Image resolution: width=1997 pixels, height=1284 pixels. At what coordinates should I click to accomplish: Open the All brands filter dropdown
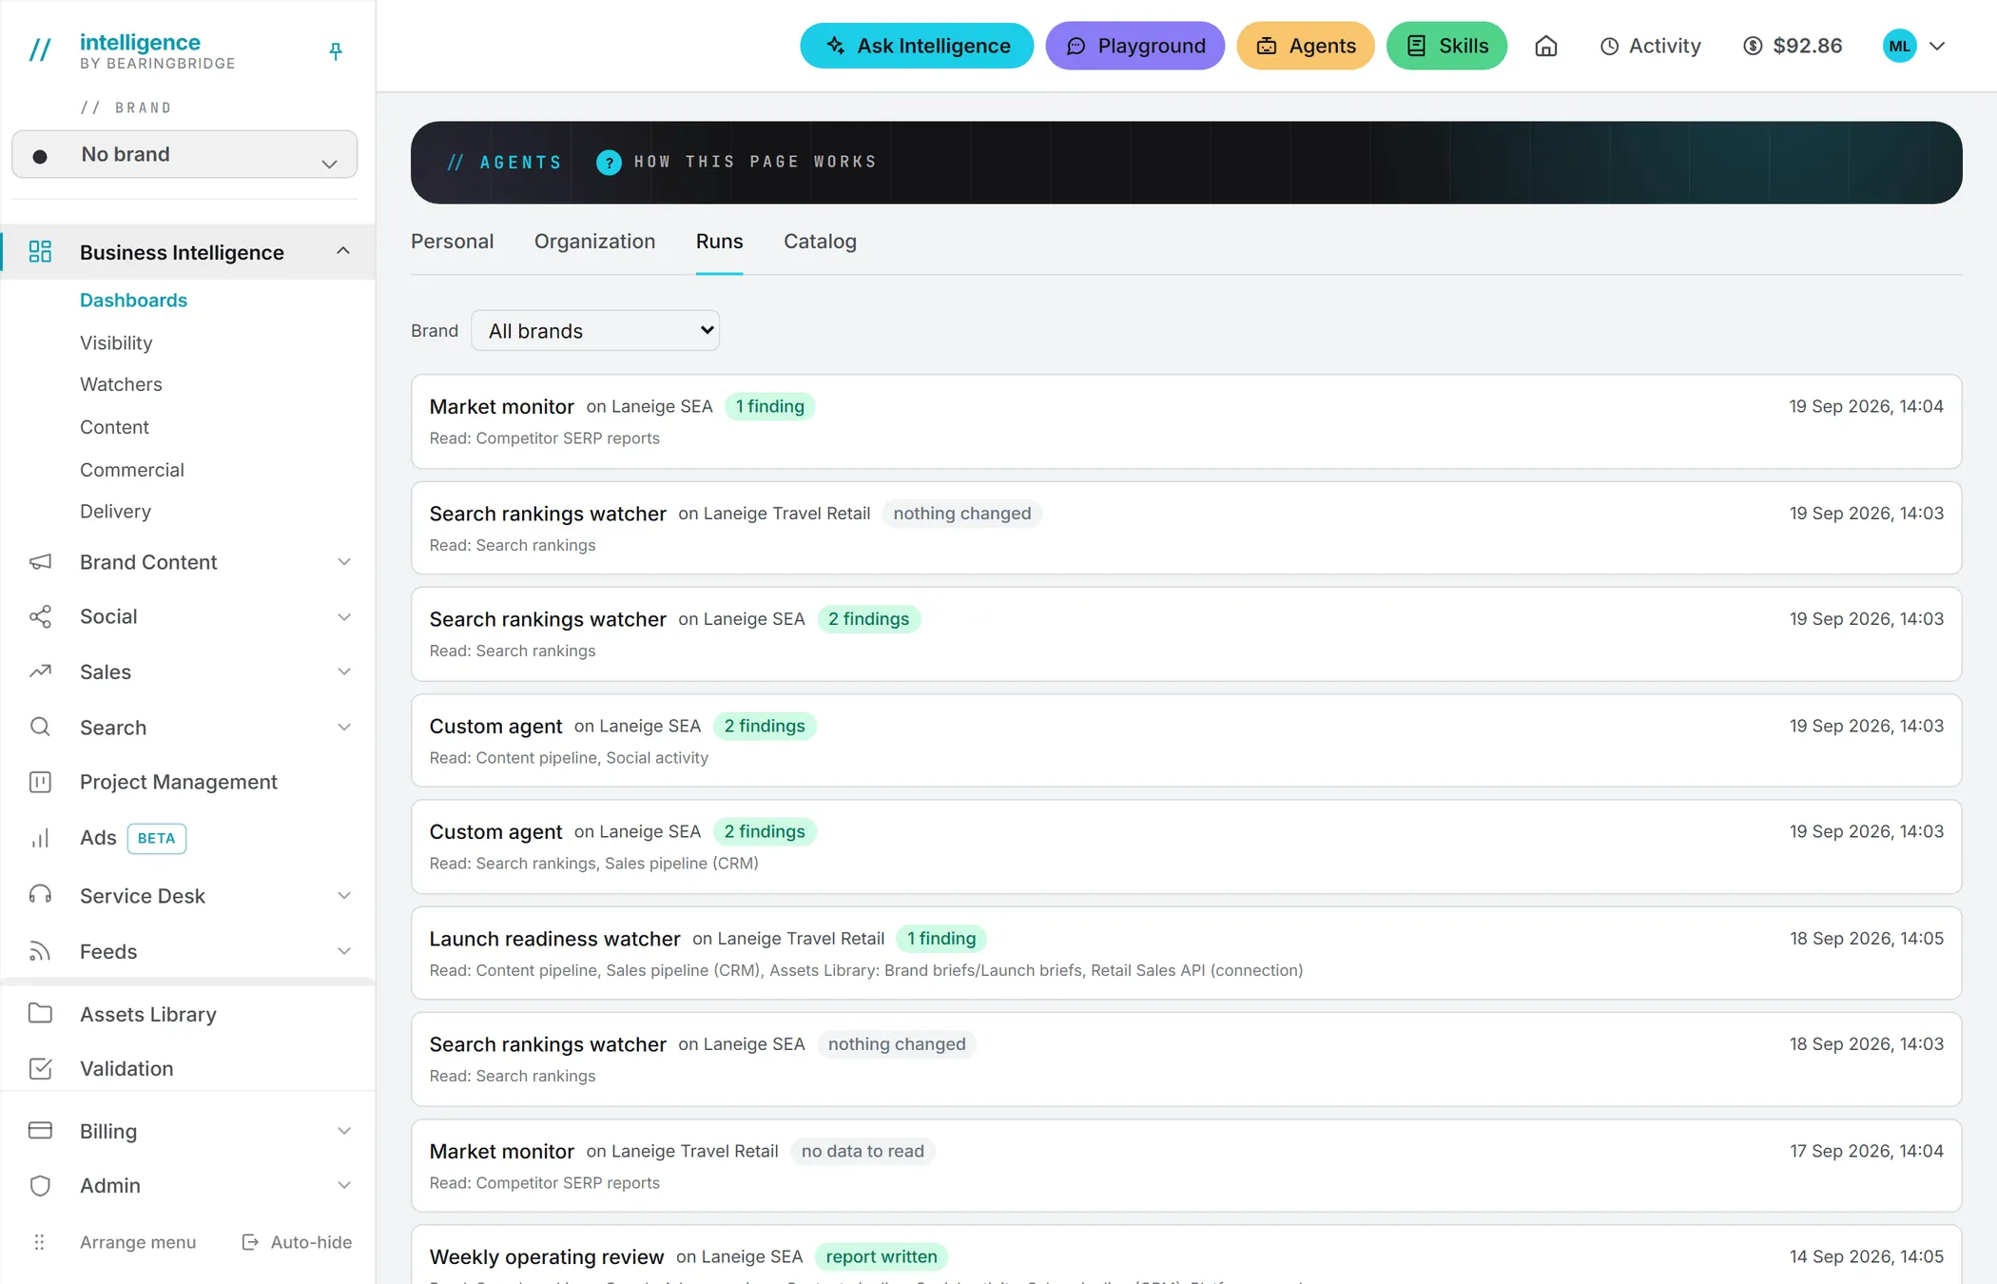(595, 330)
